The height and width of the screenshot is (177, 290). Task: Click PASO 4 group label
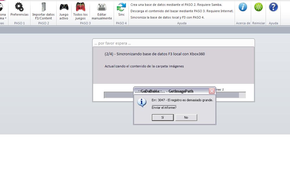coord(121,23)
